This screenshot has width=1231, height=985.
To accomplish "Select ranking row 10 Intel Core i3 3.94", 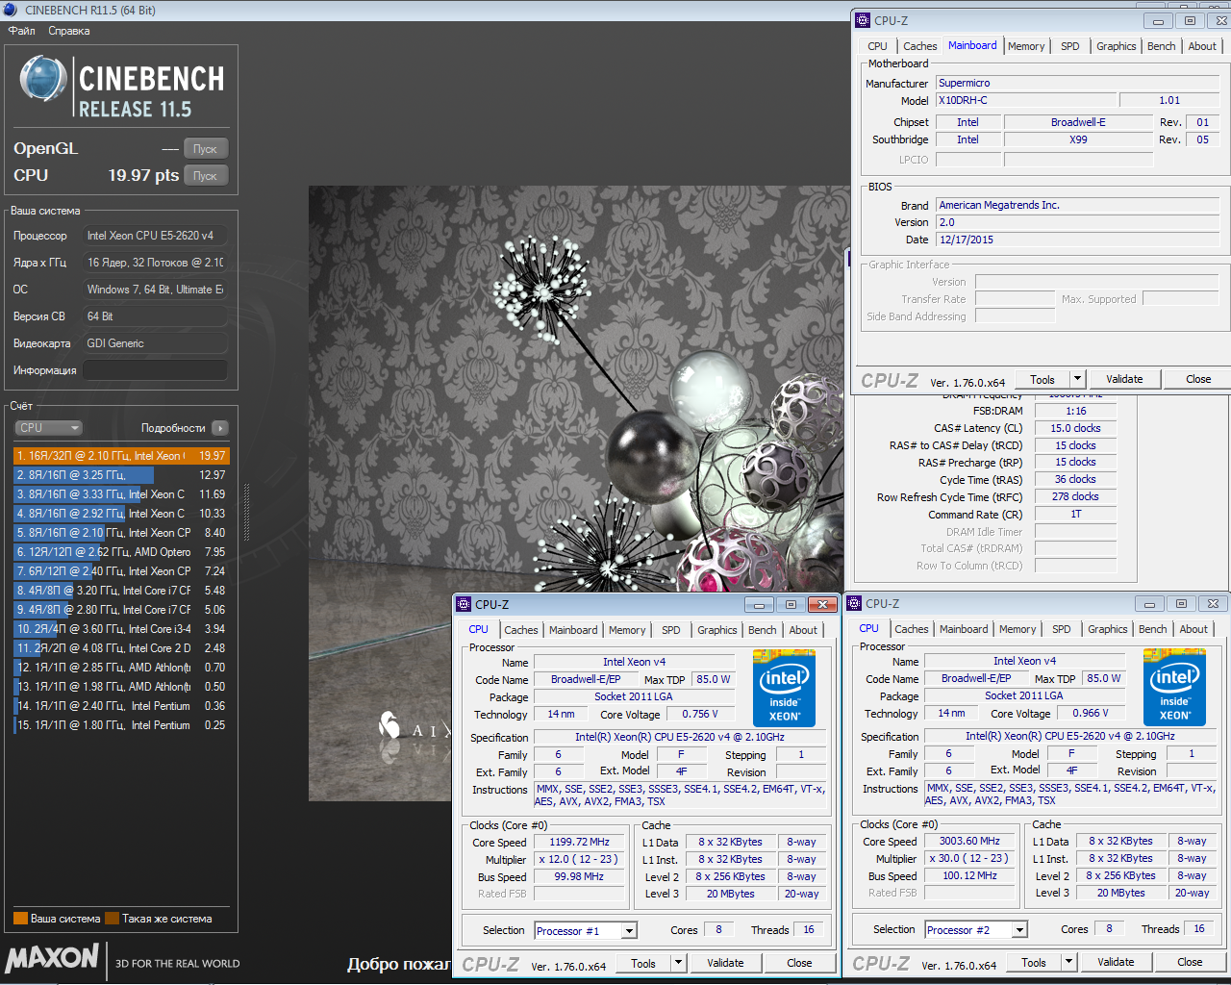I will coord(122,629).
